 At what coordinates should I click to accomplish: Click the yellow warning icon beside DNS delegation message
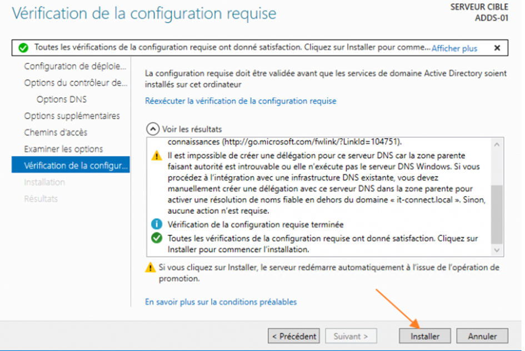point(157,156)
